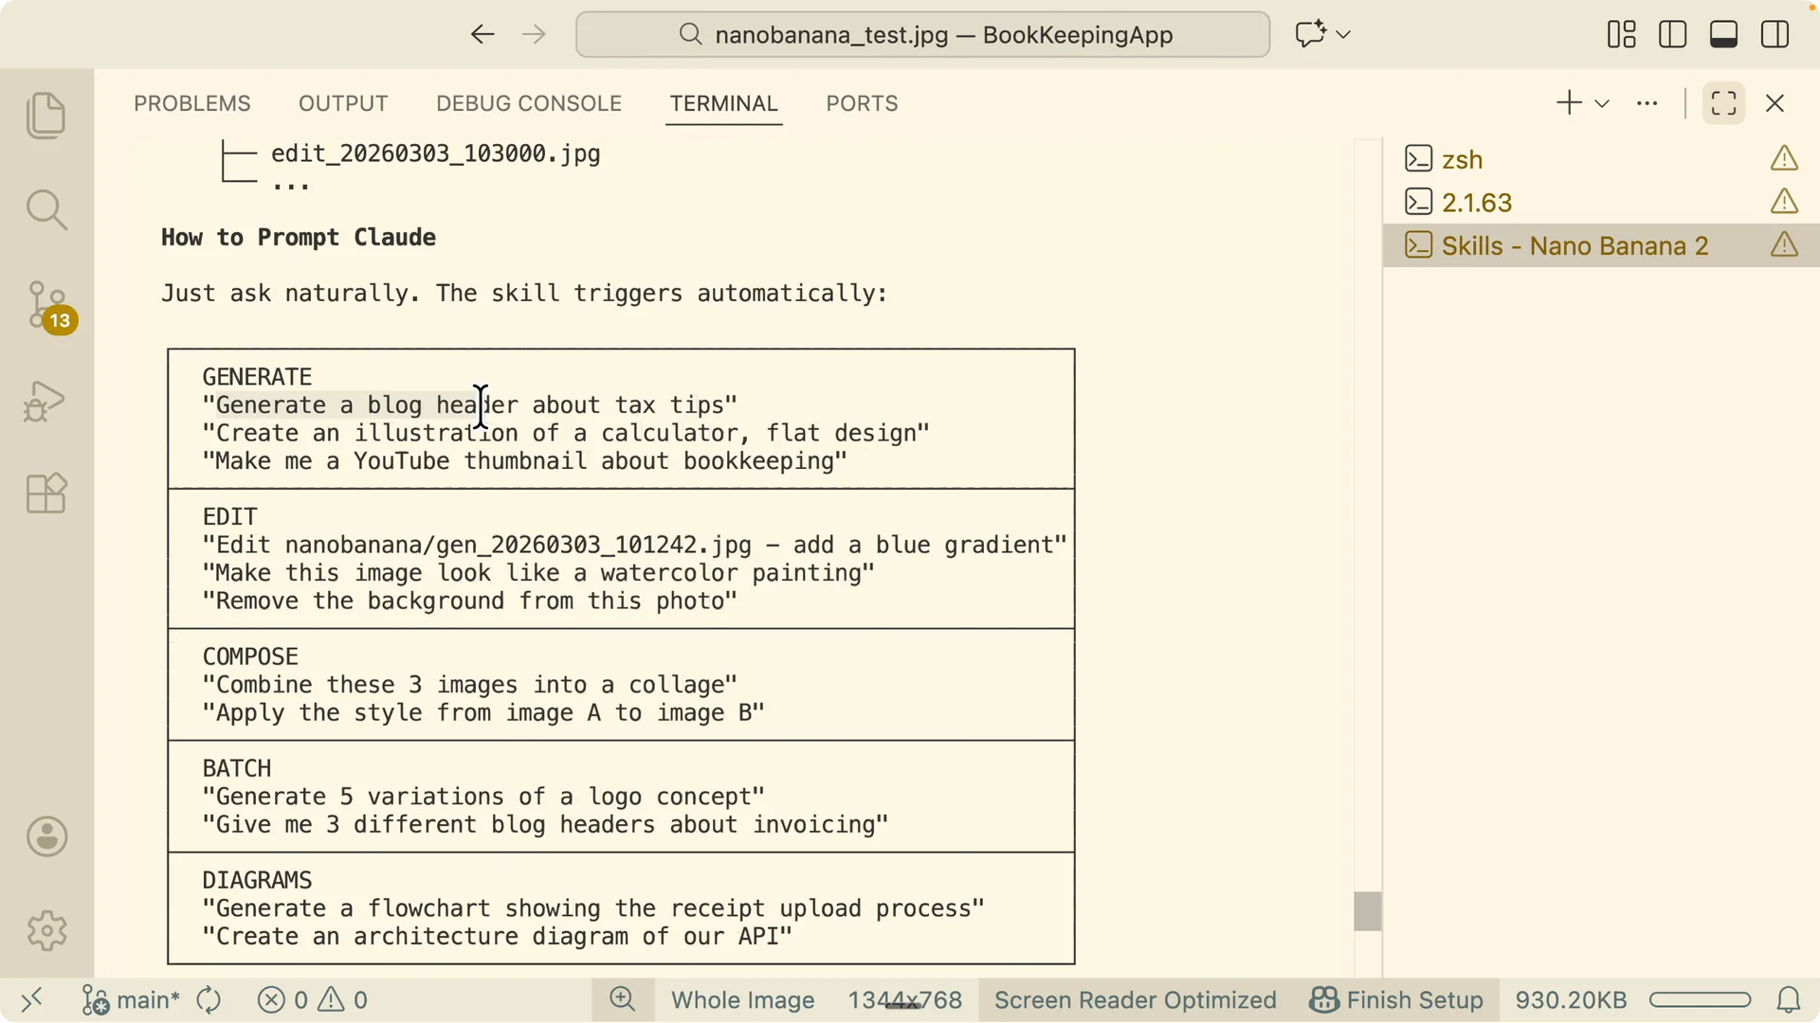Click the GENERATE section label

257,377
